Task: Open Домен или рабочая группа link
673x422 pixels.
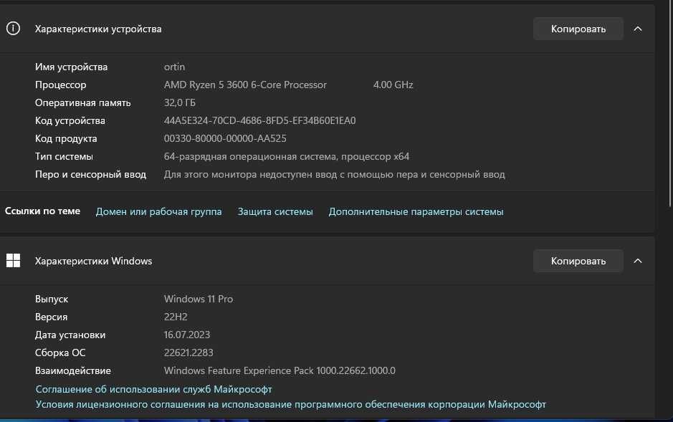Action: pyautogui.click(x=159, y=211)
